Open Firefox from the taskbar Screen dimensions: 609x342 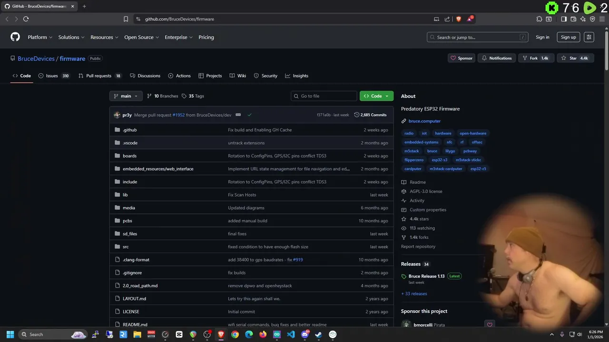[x=263, y=334]
